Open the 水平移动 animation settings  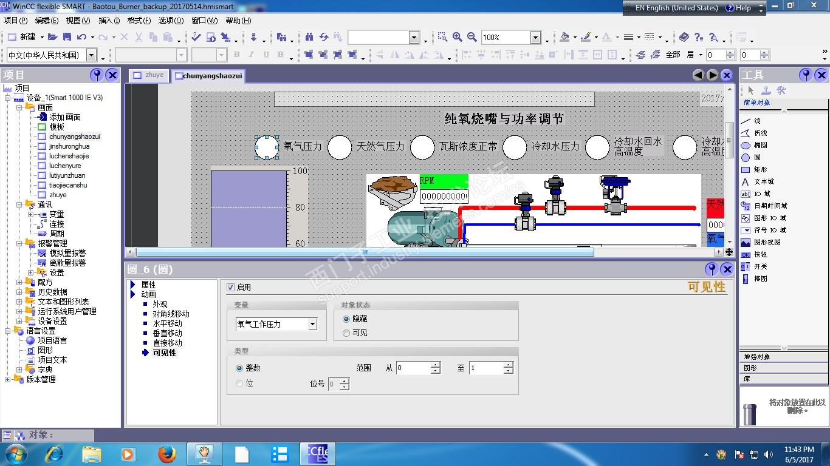pyautogui.click(x=167, y=323)
